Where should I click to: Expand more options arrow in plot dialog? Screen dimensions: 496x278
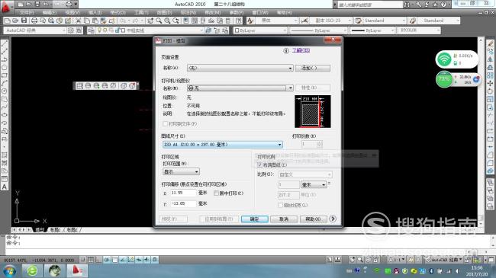(x=333, y=219)
